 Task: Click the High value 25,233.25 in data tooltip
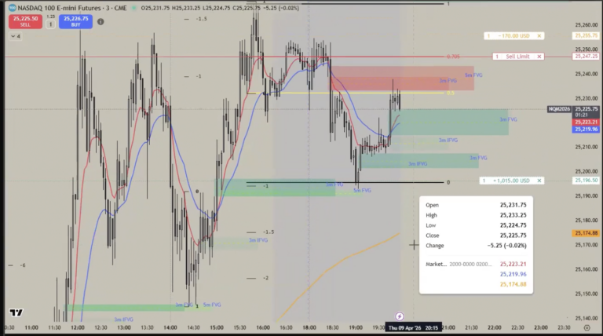513,215
